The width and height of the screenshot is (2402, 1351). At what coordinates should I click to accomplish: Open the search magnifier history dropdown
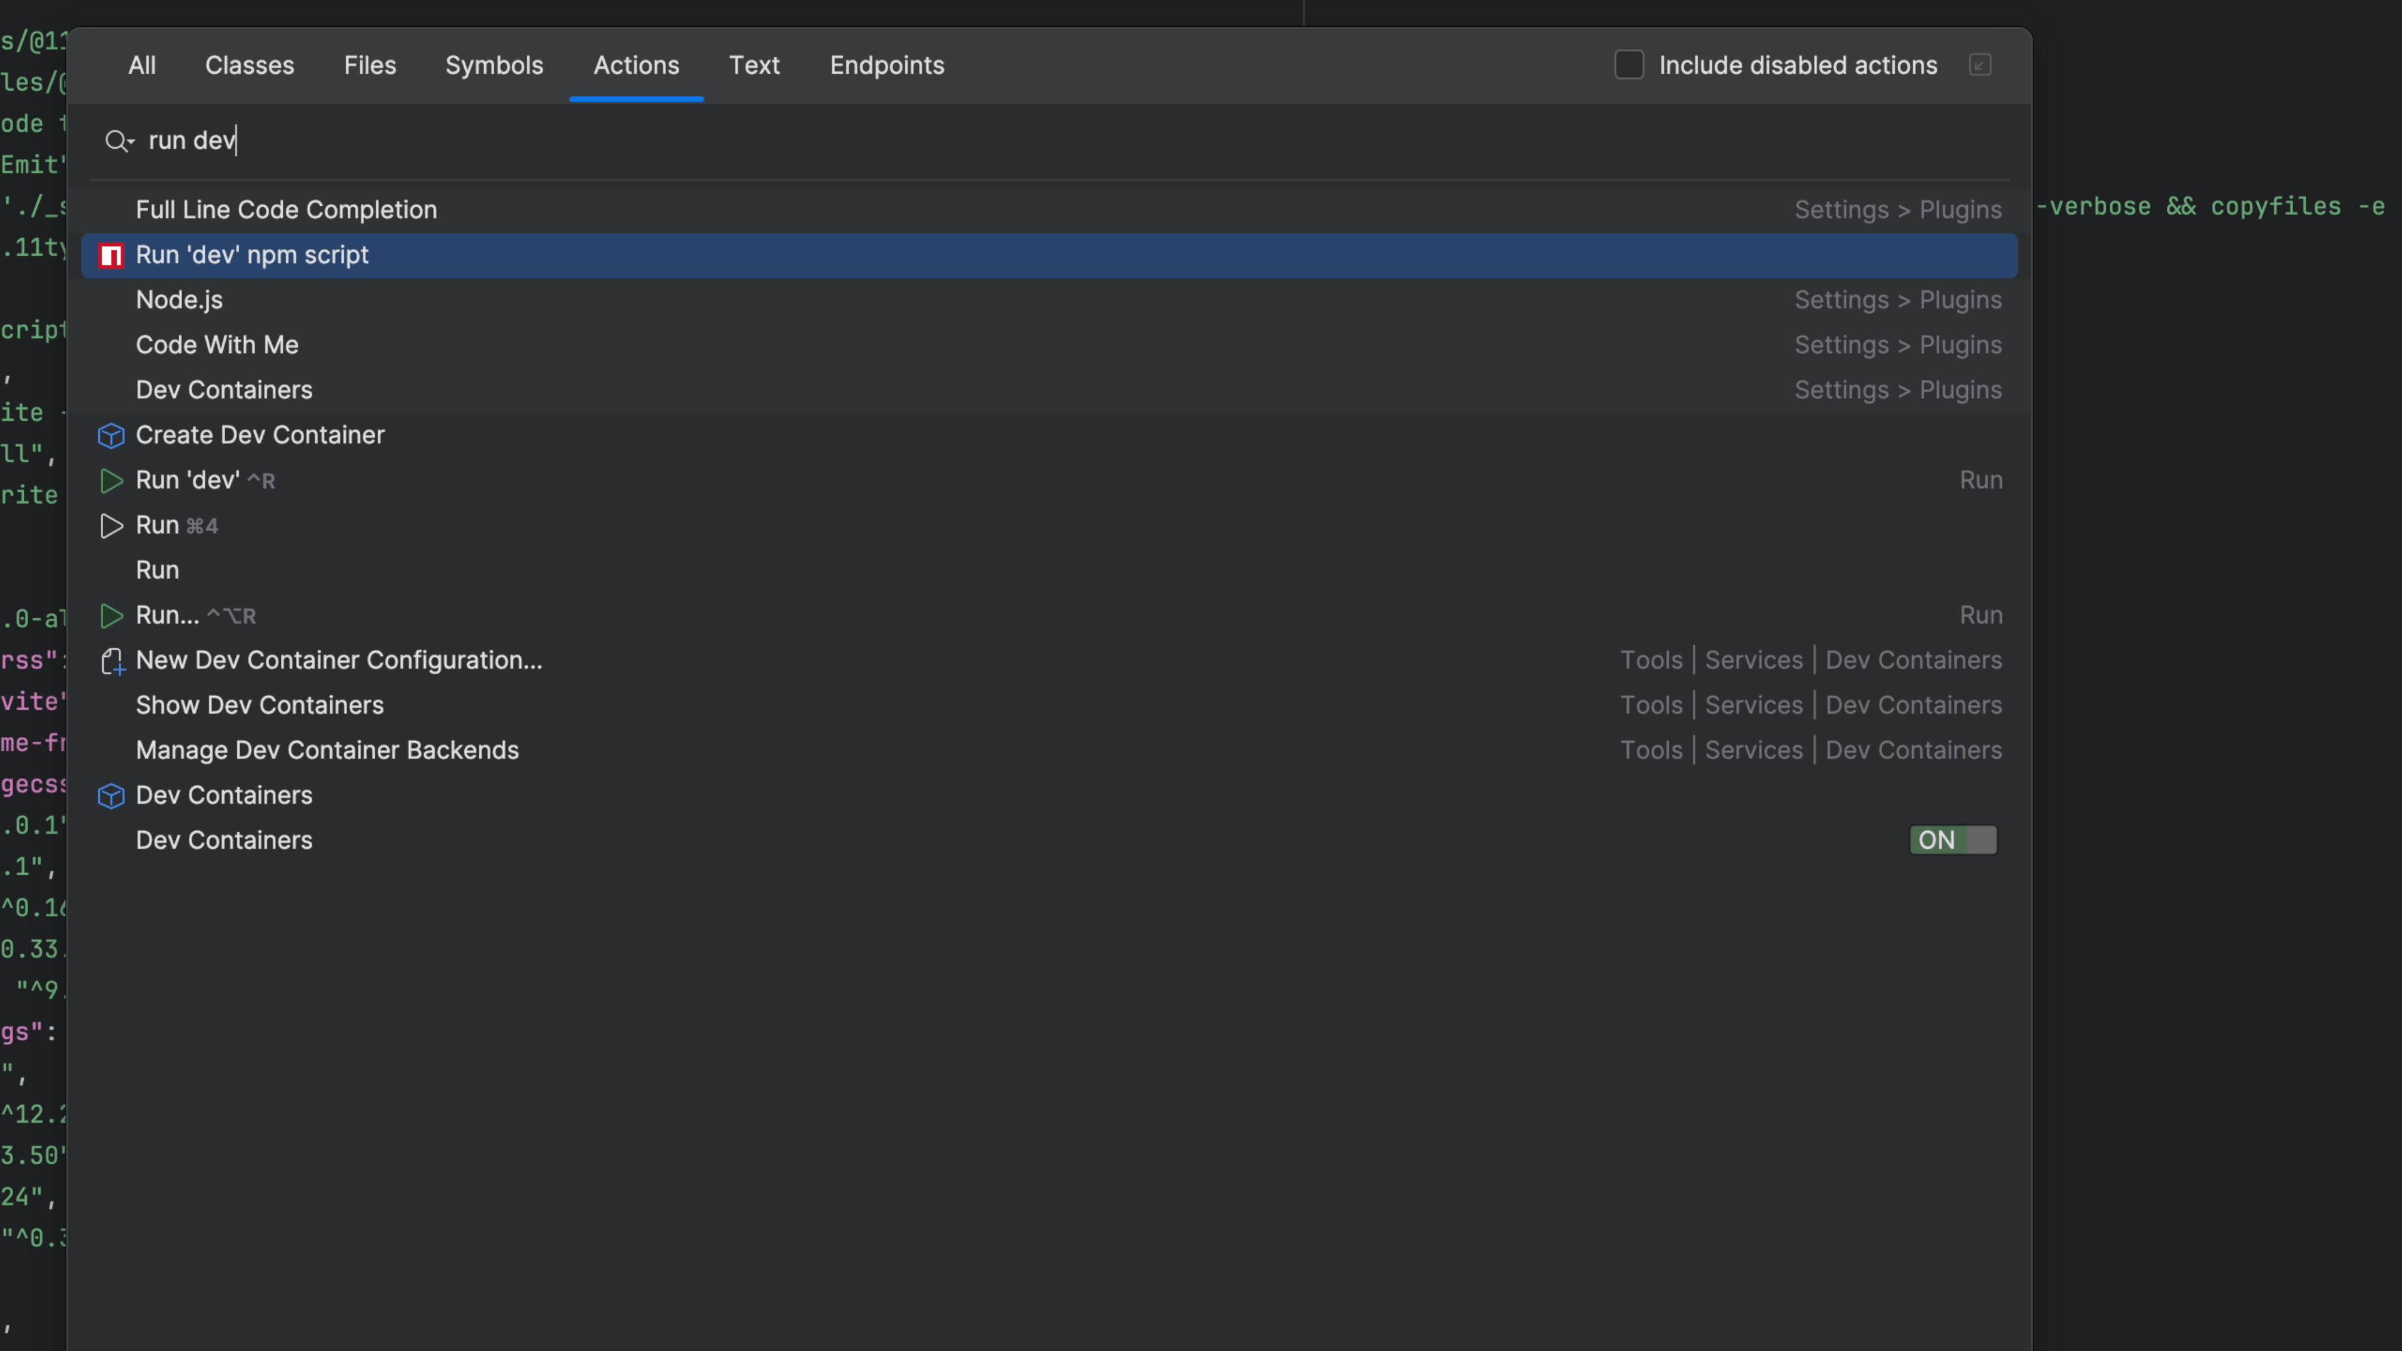point(119,141)
